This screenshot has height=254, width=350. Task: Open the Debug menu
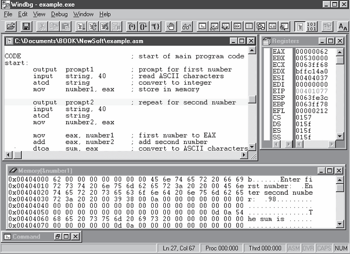click(x=59, y=14)
